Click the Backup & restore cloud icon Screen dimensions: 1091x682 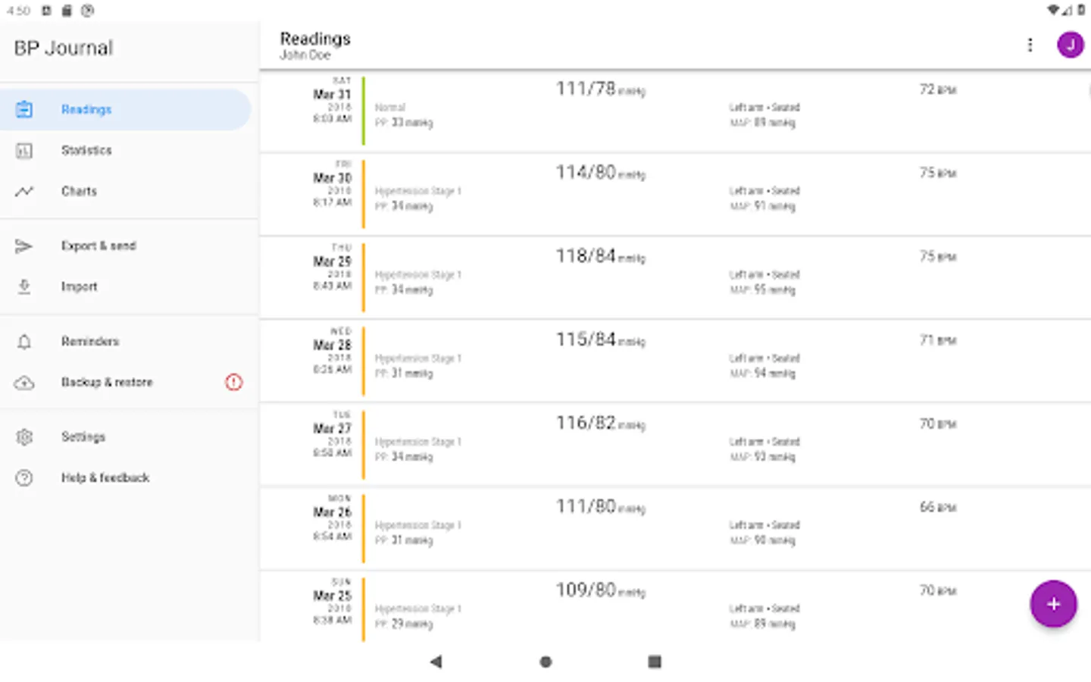point(24,383)
